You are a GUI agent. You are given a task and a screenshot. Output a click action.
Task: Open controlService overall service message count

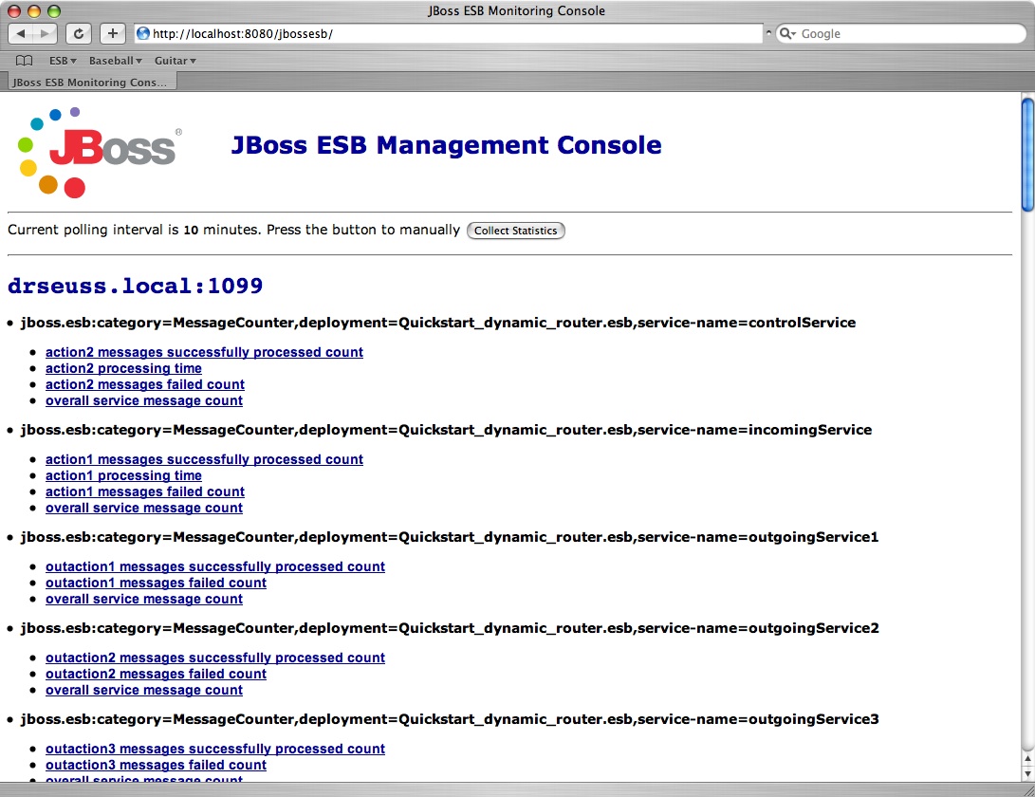tap(144, 400)
